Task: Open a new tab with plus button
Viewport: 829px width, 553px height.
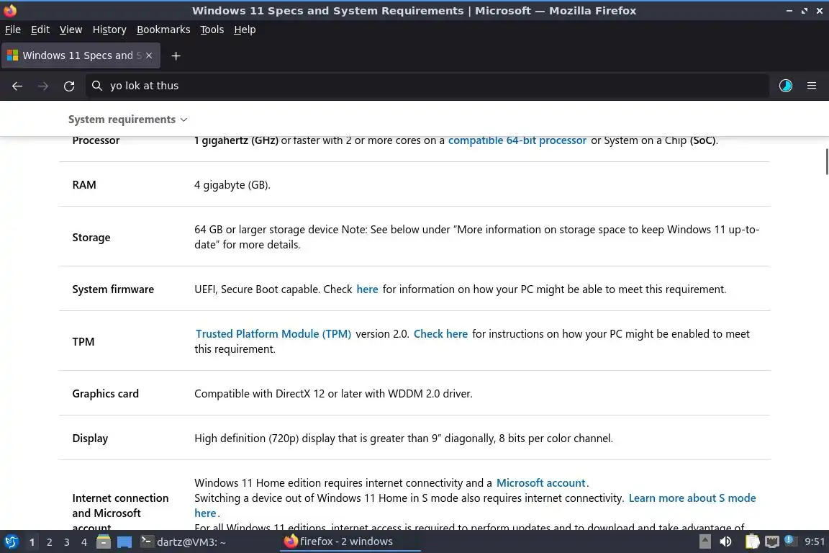Action: (x=176, y=55)
